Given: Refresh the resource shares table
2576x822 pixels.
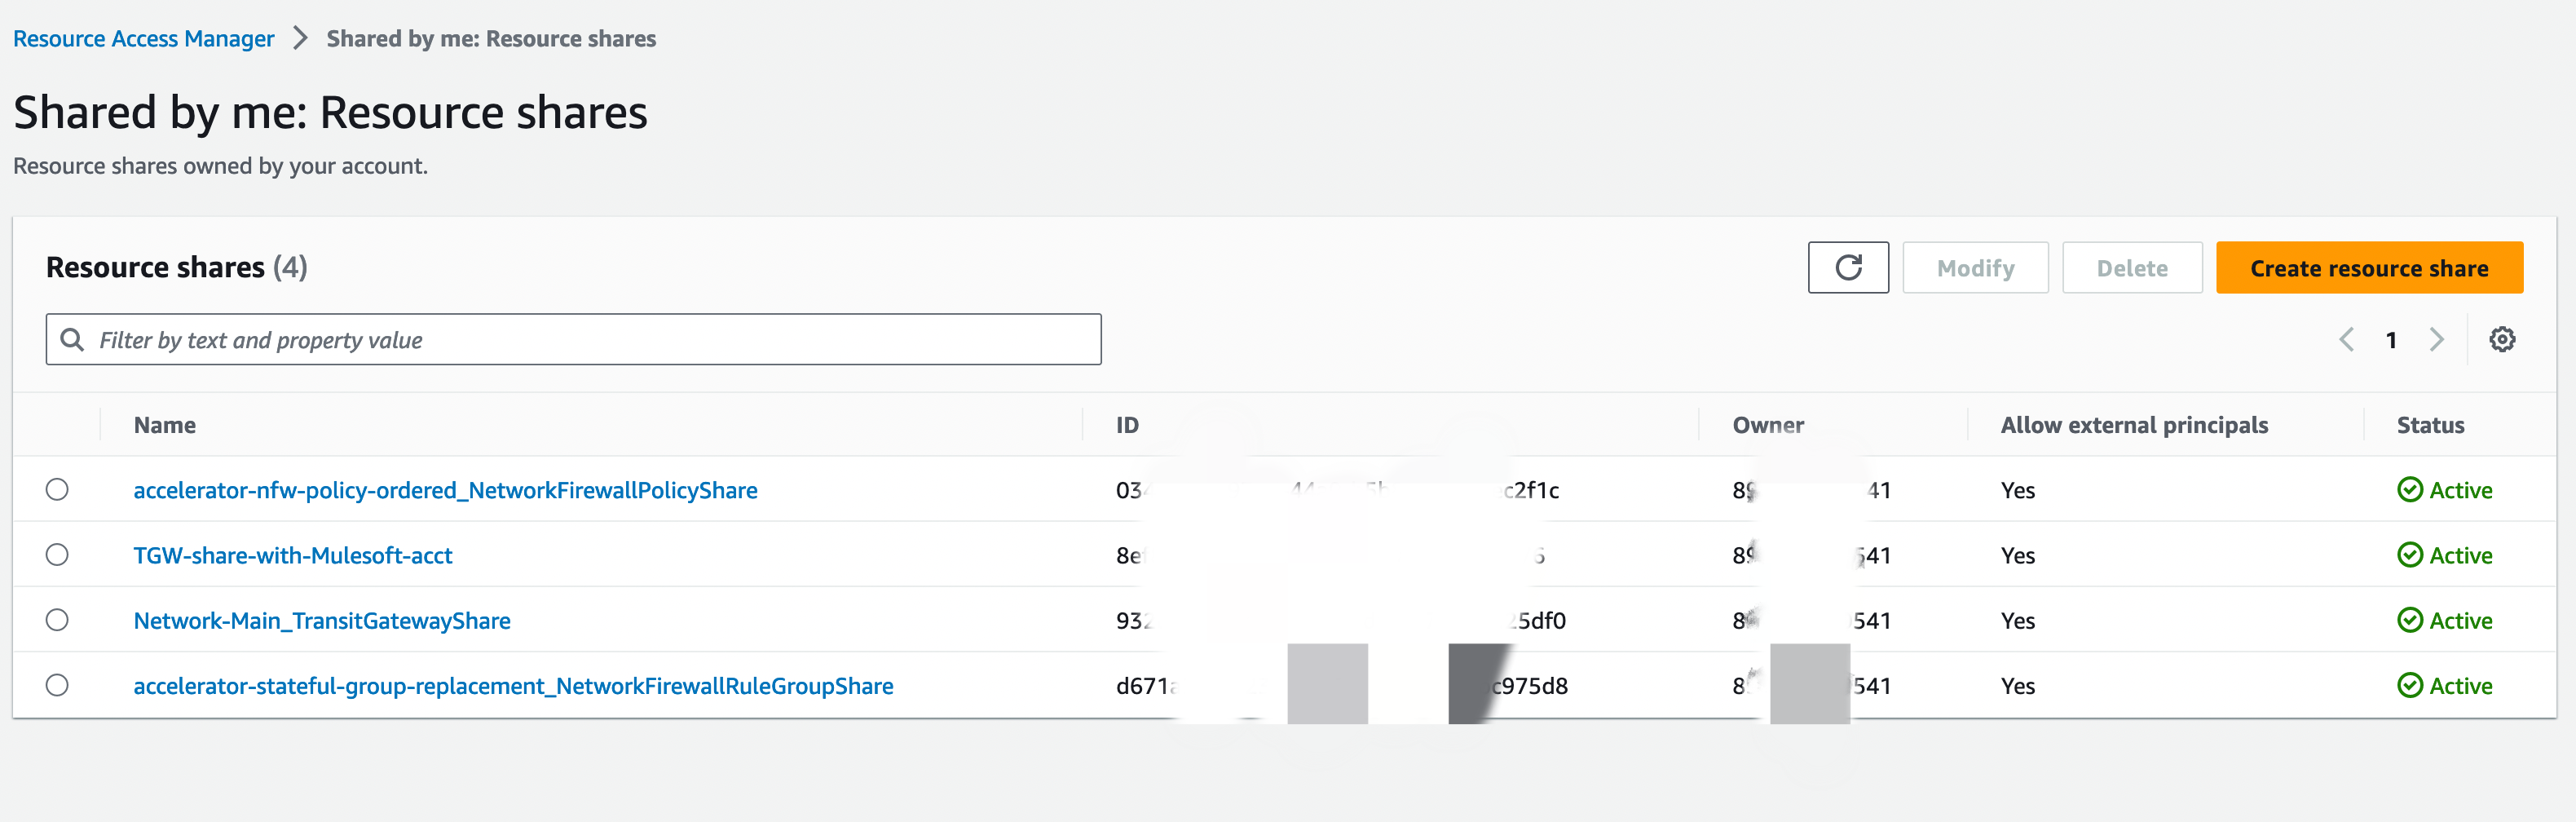Looking at the screenshot, I should [x=1847, y=267].
